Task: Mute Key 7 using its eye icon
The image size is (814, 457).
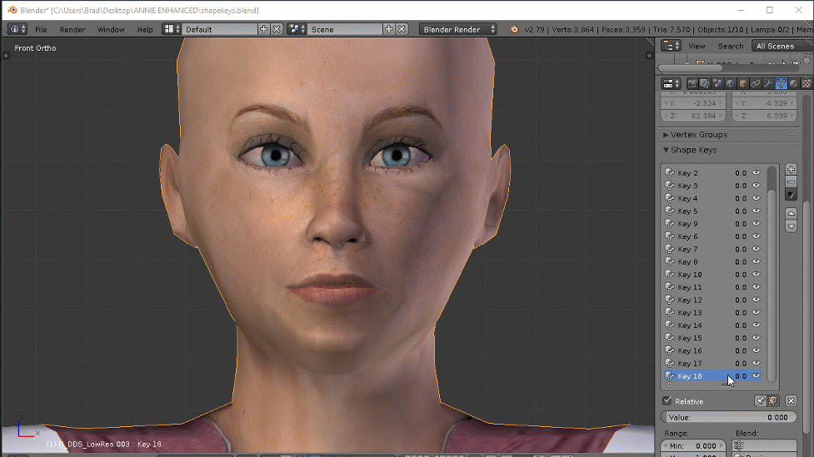Action: [x=756, y=249]
